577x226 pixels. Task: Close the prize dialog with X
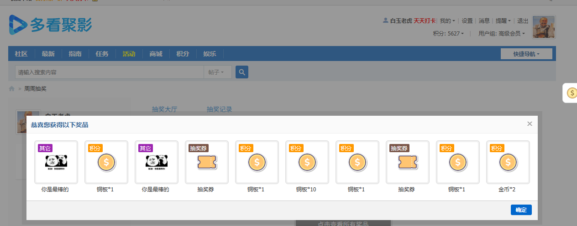coord(530,124)
